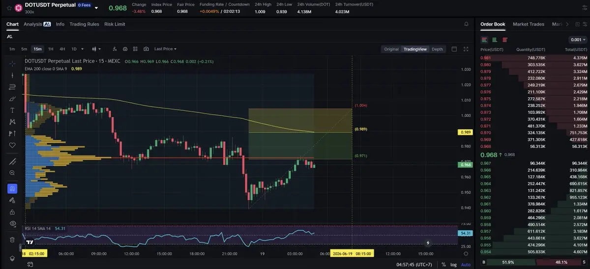Viewport: 590px width, 269px height.
Task: Select the 15m timeframe
Action: pyautogui.click(x=37, y=49)
